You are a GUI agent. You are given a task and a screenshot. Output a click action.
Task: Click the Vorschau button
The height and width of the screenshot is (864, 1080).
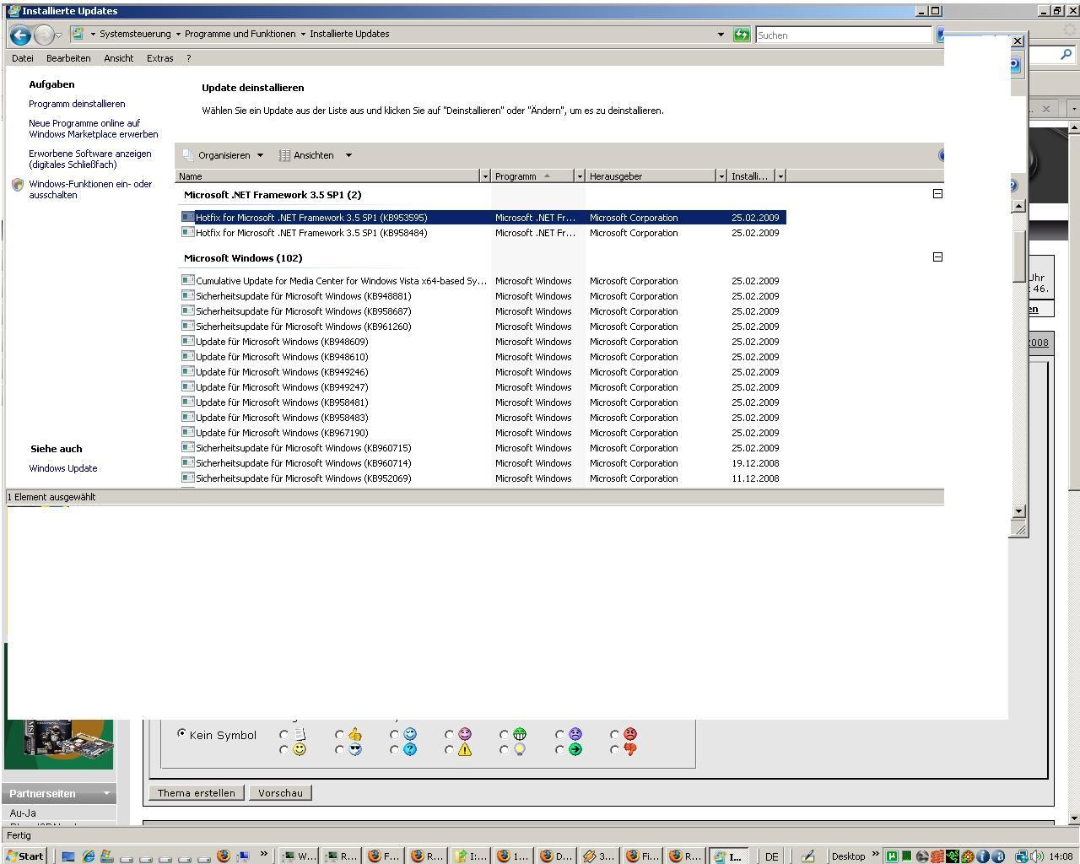point(280,793)
